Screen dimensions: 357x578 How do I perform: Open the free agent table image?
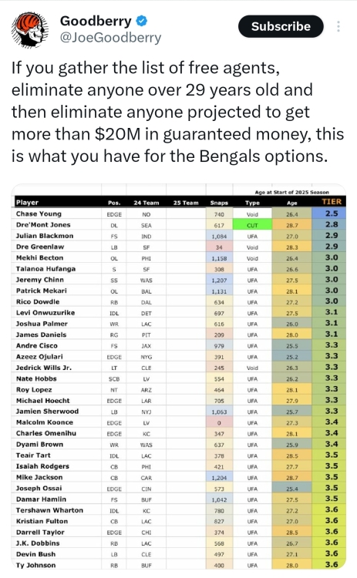coord(179,376)
